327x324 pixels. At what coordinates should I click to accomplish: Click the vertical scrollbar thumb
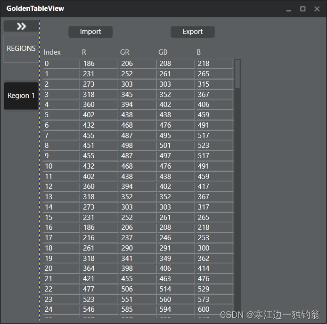(x=237, y=73)
